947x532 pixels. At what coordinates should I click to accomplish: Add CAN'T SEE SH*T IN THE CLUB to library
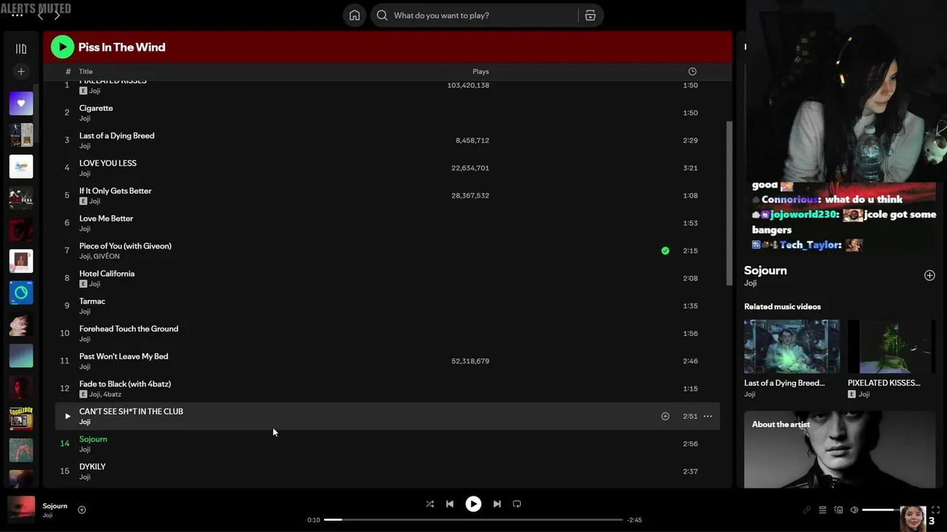tap(665, 416)
